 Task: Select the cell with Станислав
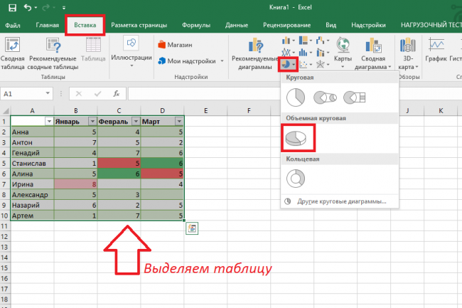tap(33, 164)
